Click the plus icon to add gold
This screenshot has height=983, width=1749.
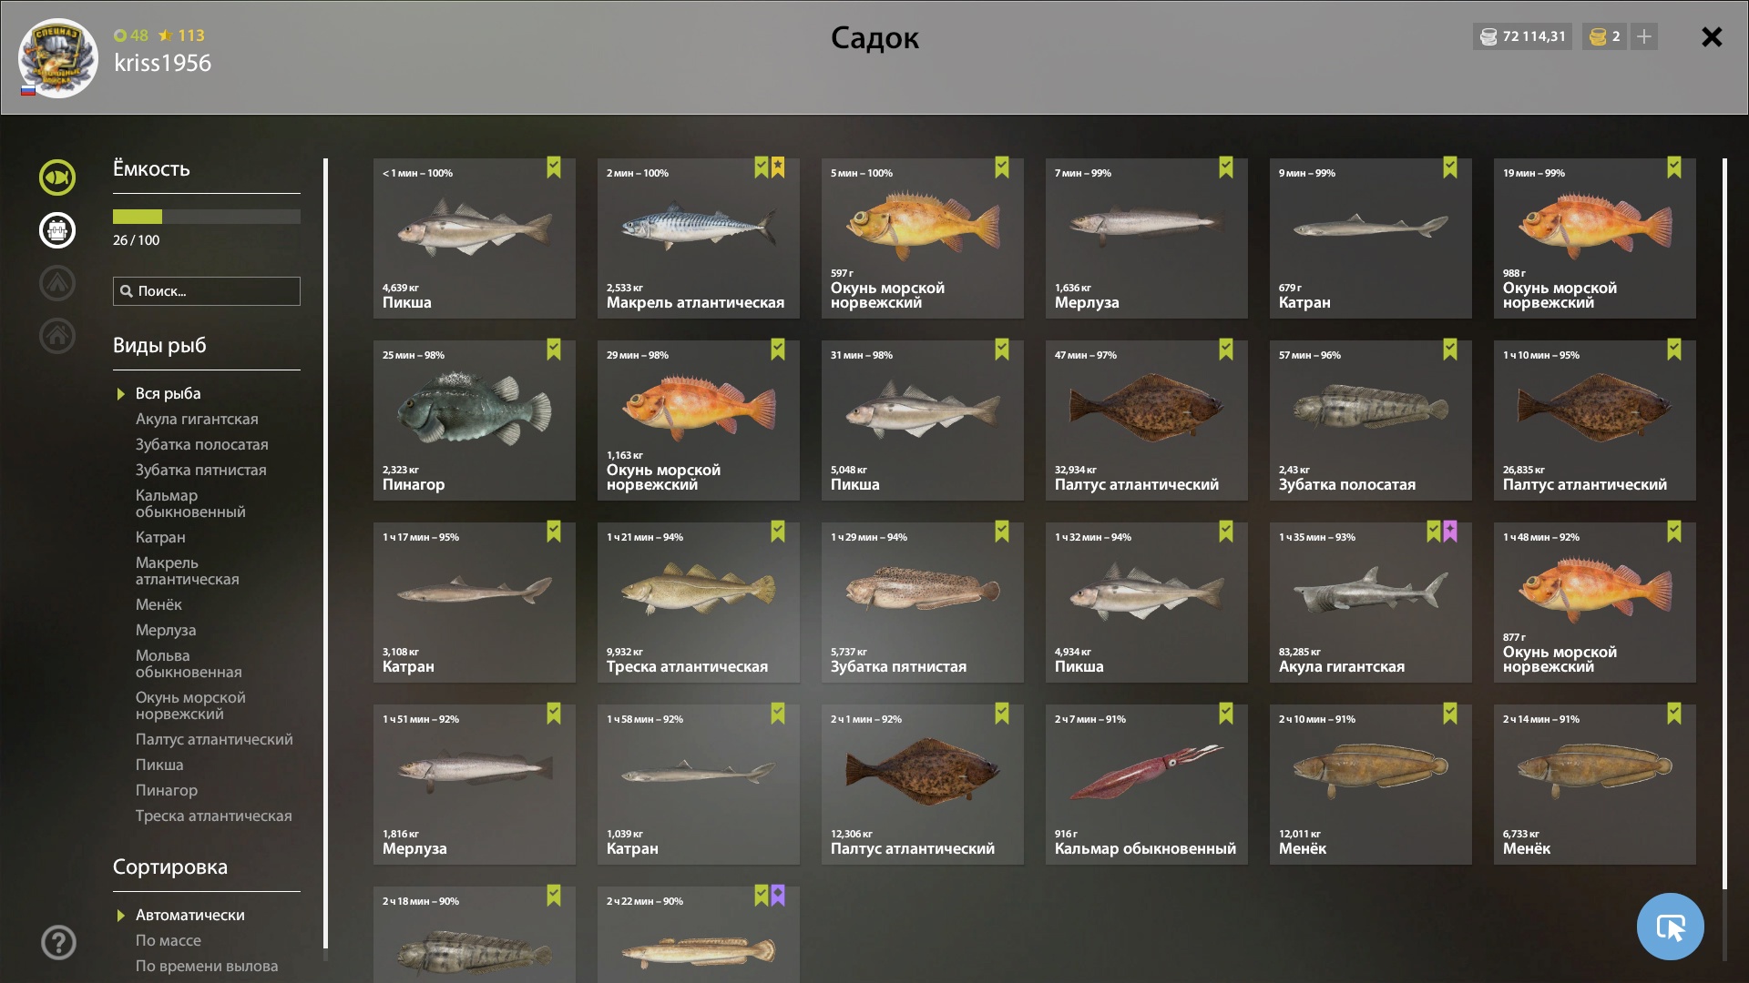coord(1644,36)
